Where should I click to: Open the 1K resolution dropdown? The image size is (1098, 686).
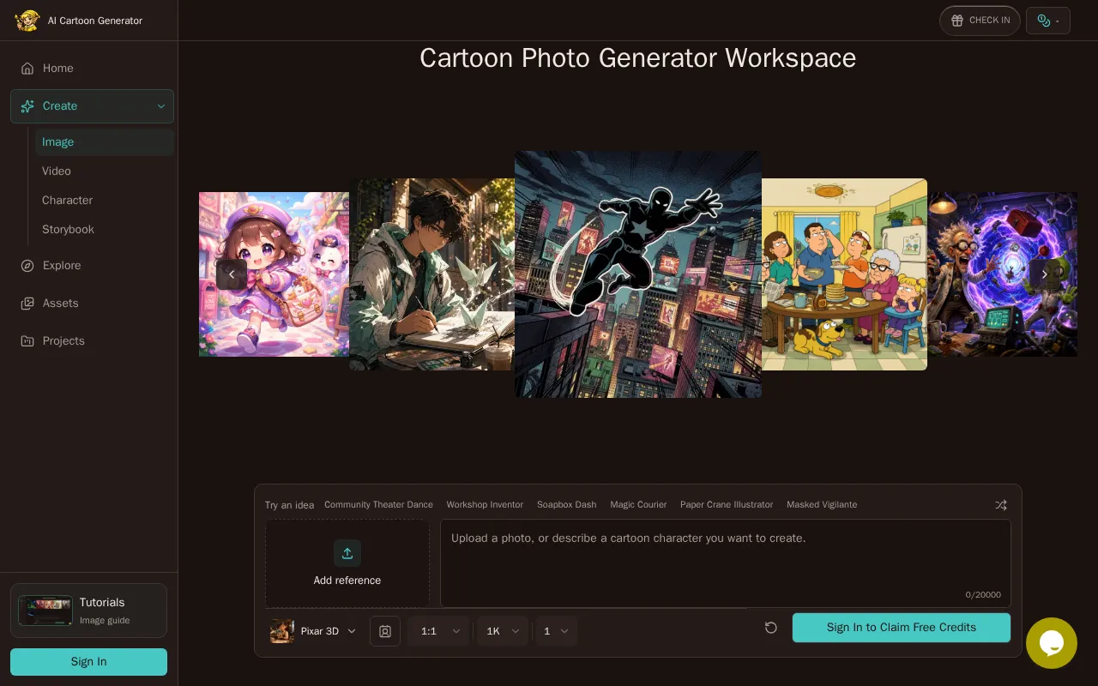coord(503,631)
